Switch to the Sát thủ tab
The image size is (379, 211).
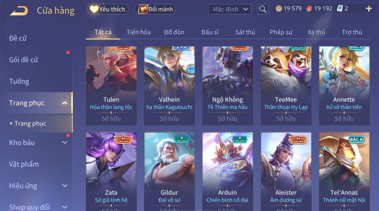point(245,32)
